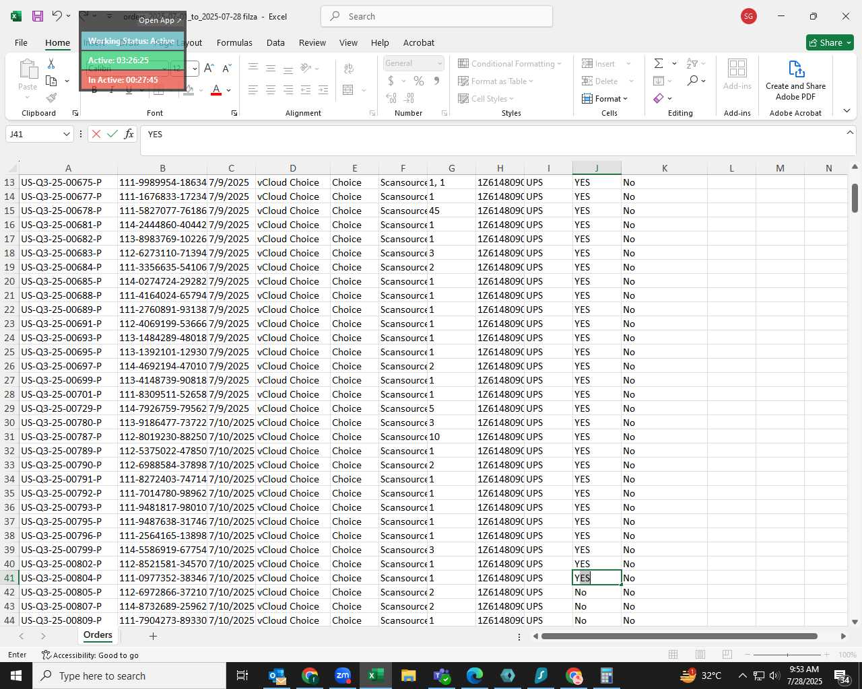Image resolution: width=862 pixels, height=689 pixels.
Task: Click the Copy icon in Clipboard group
Action: 51,81
